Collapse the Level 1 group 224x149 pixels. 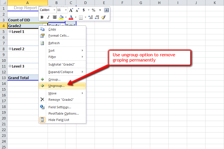10,31
